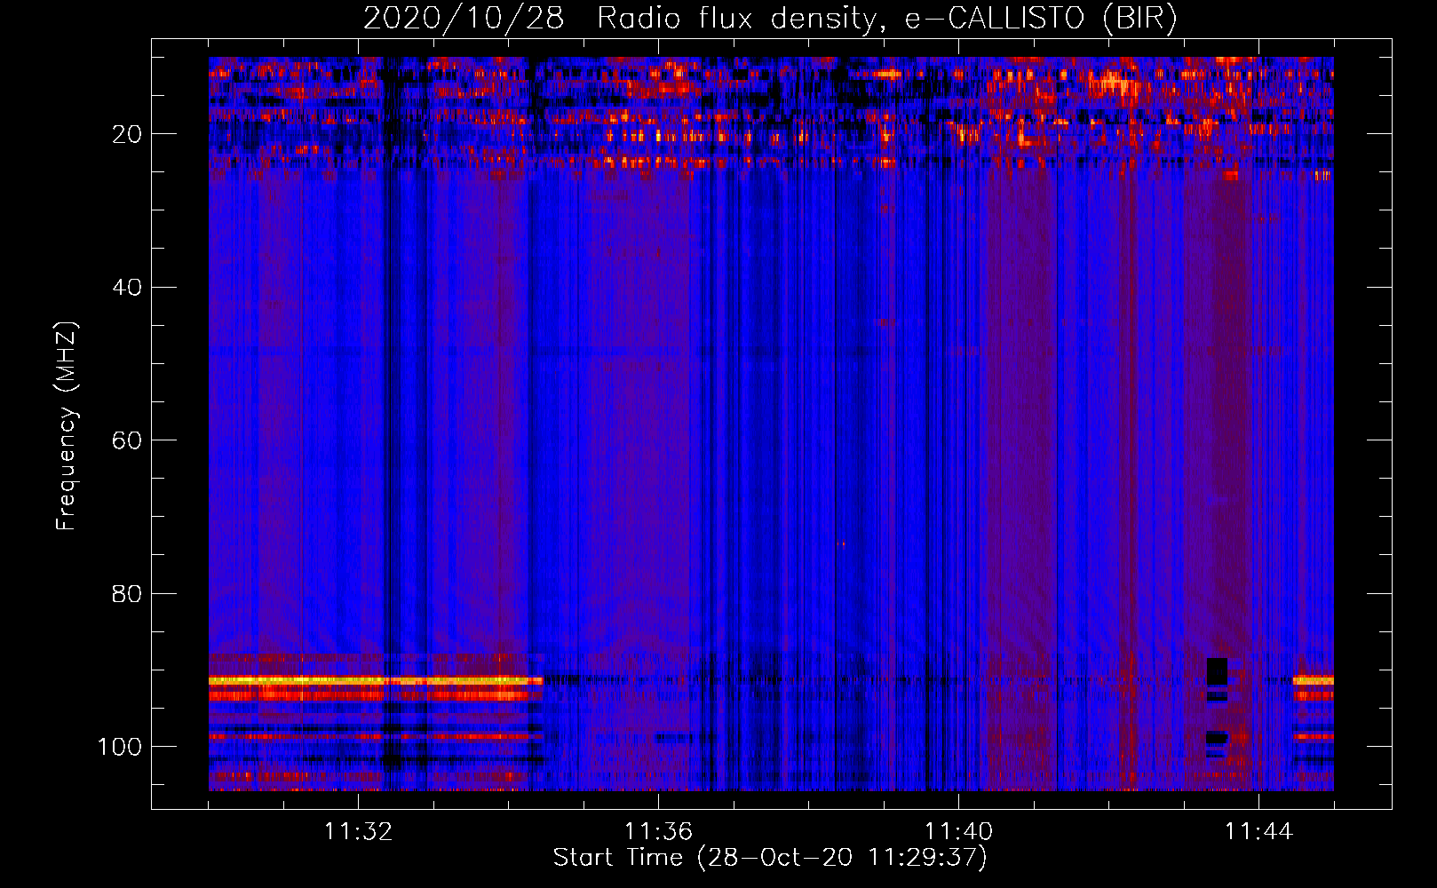Click the 11:36 time tick label
This screenshot has width=1437, height=888.
658,832
